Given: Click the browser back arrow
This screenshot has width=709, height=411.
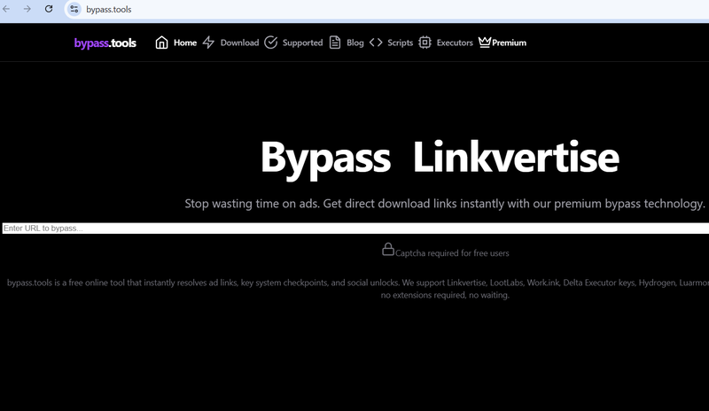Looking at the screenshot, I should coord(6,9).
